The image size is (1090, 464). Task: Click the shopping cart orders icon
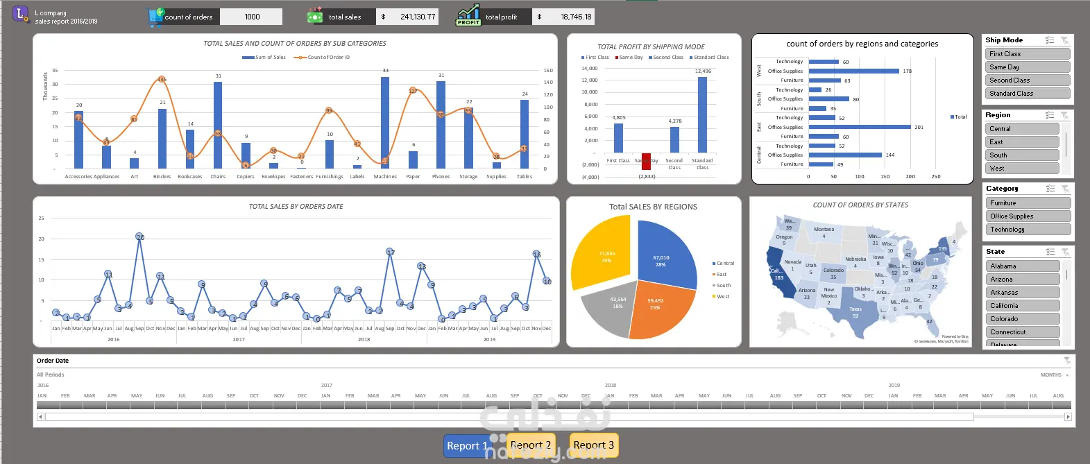tap(155, 17)
